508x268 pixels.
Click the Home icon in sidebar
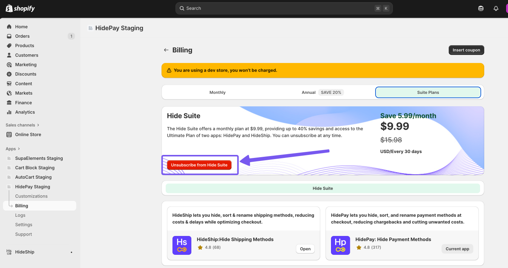(9, 27)
